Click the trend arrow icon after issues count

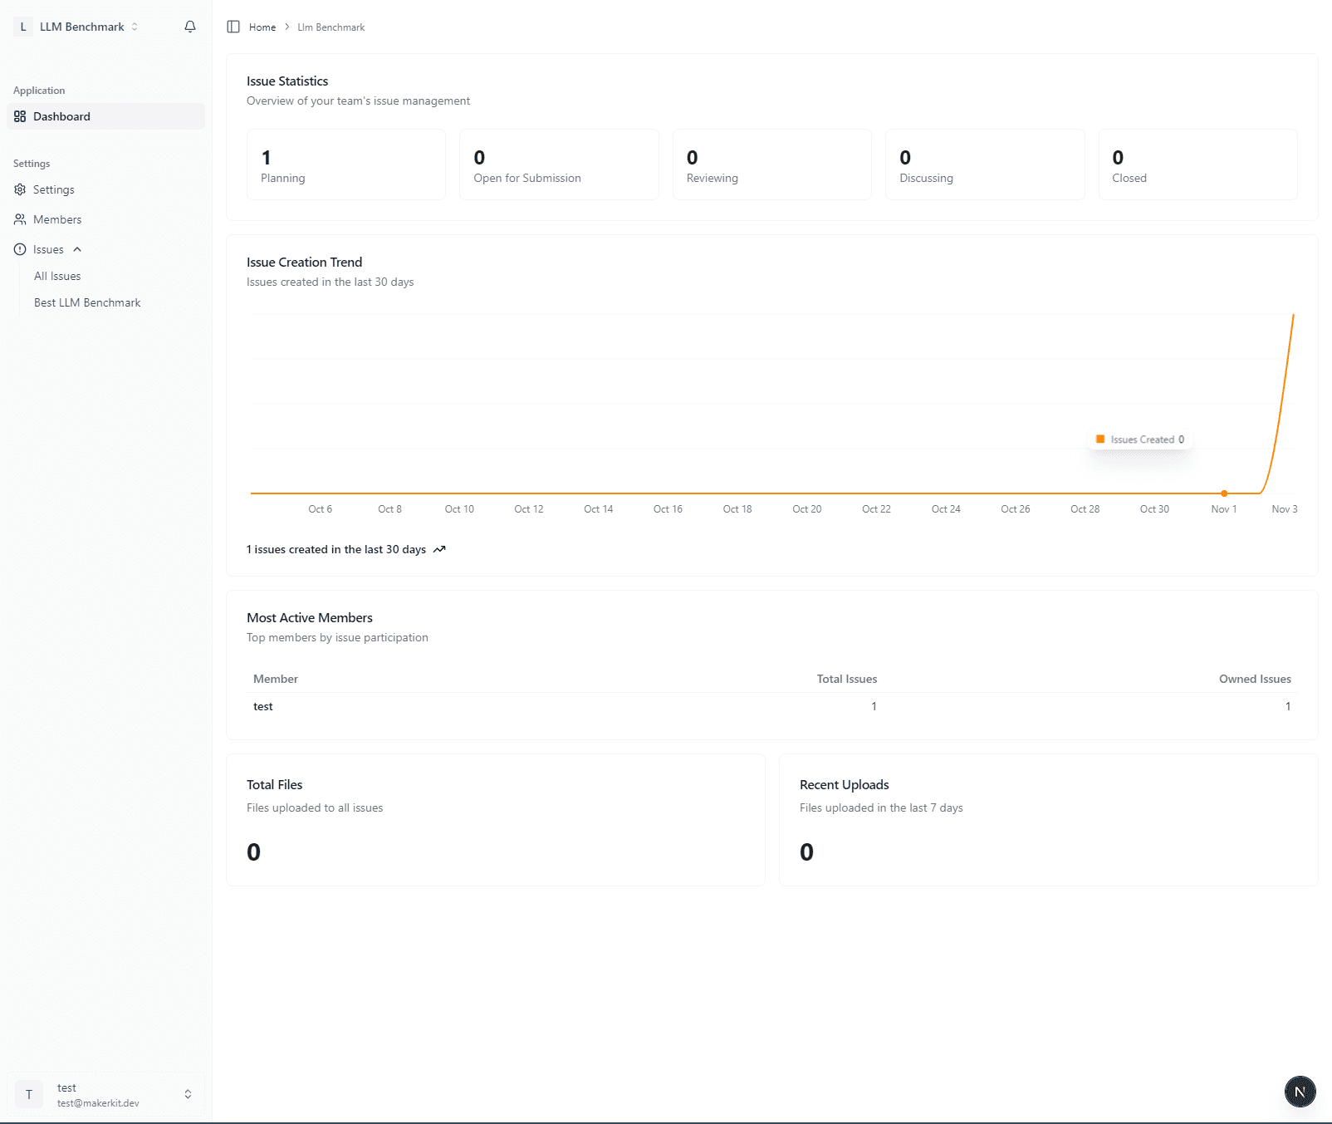(x=440, y=549)
